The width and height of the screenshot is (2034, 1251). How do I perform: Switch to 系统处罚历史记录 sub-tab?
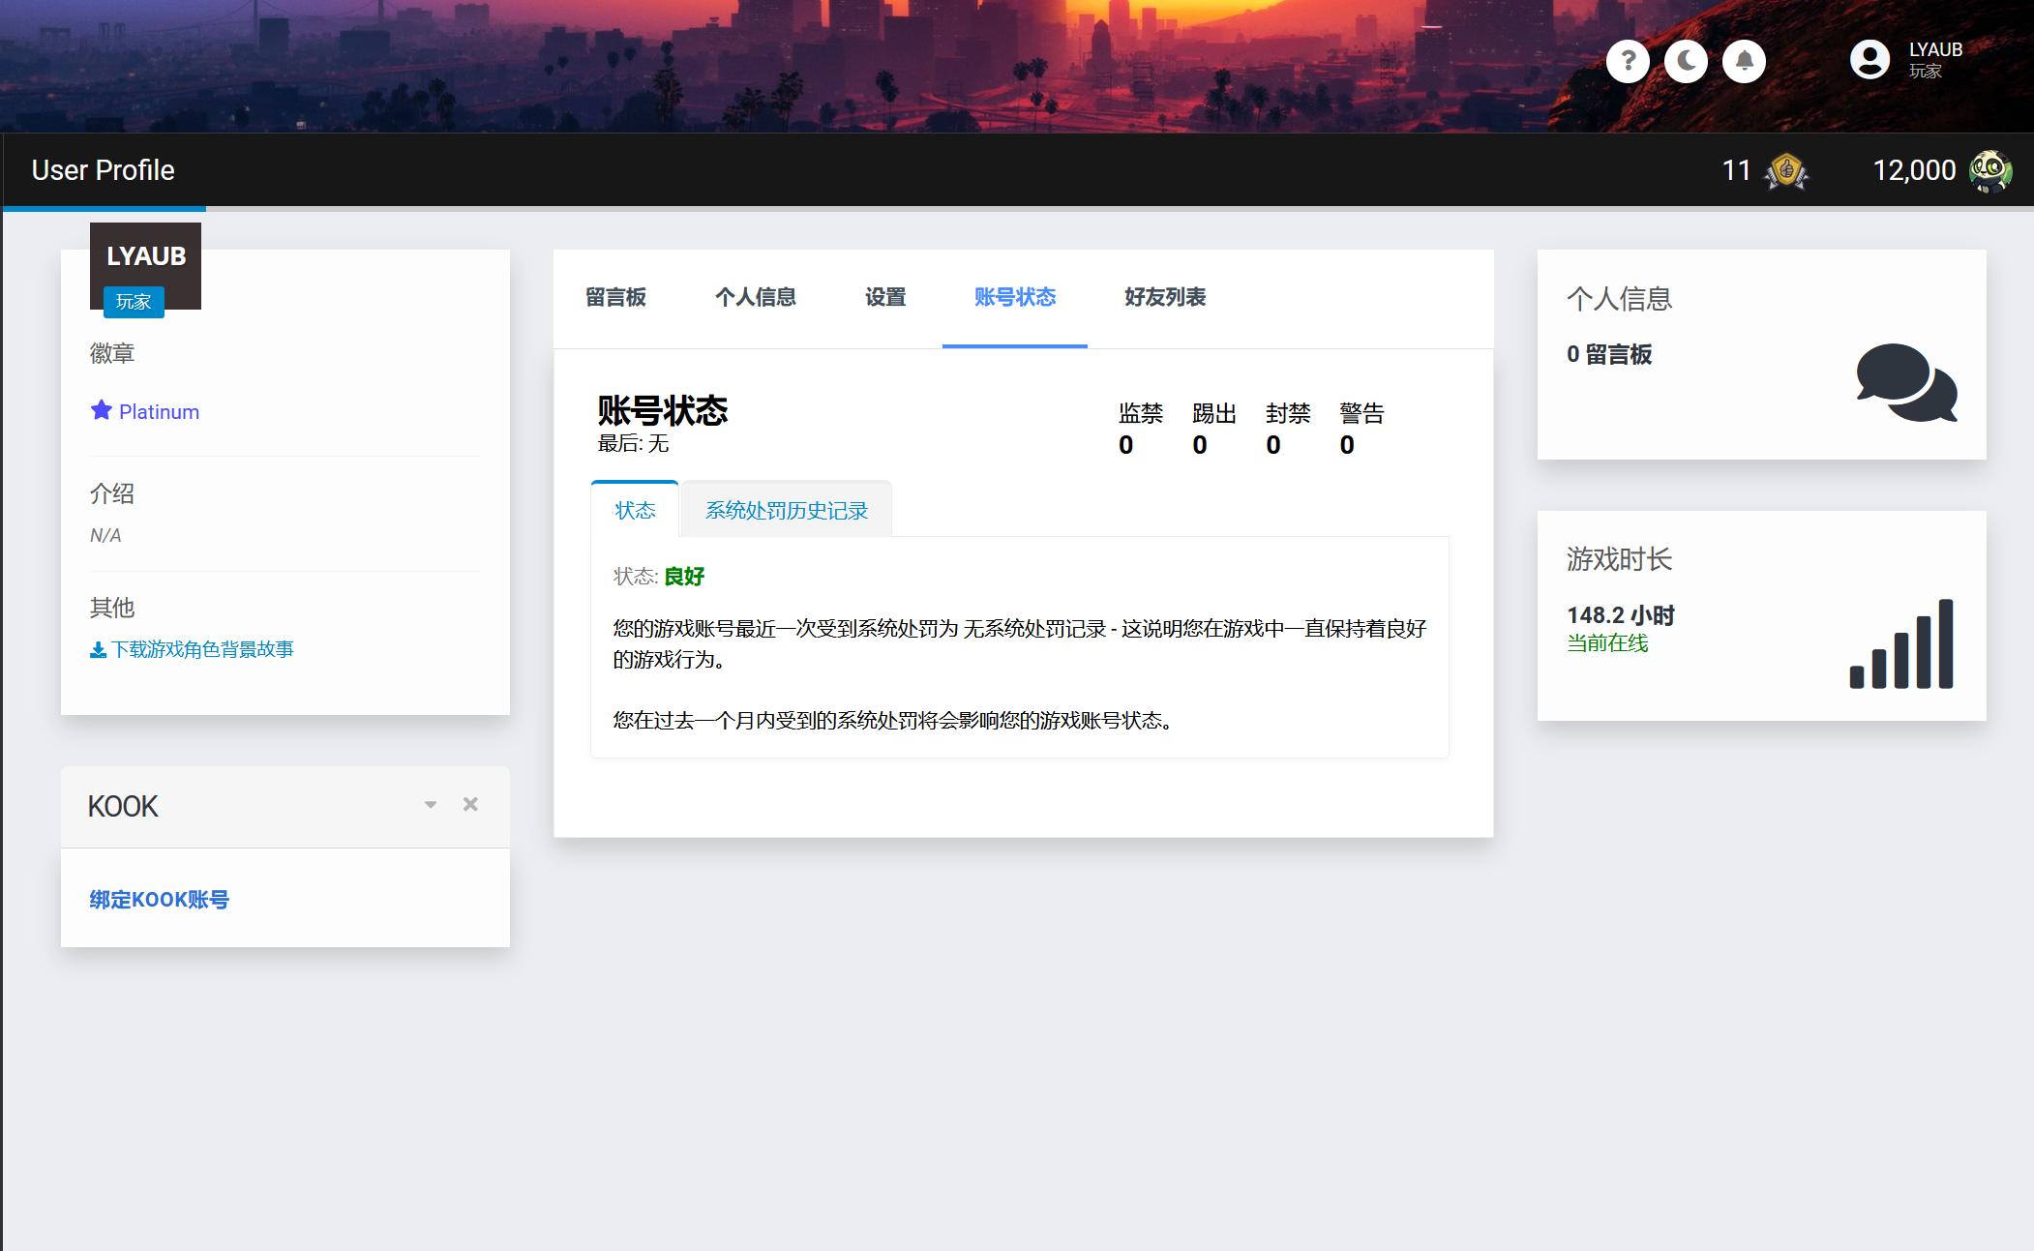786,510
